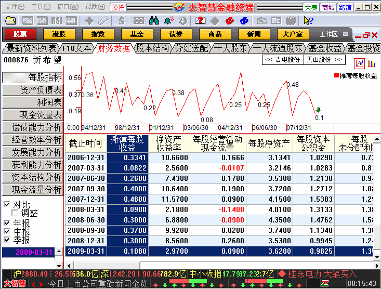Click the four-arrow move toolbar icon

(89, 21)
